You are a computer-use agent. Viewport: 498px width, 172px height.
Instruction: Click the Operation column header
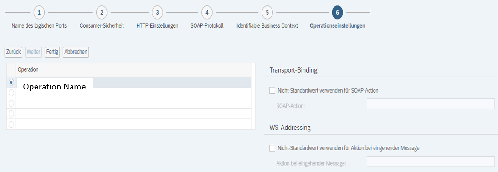click(x=133, y=70)
